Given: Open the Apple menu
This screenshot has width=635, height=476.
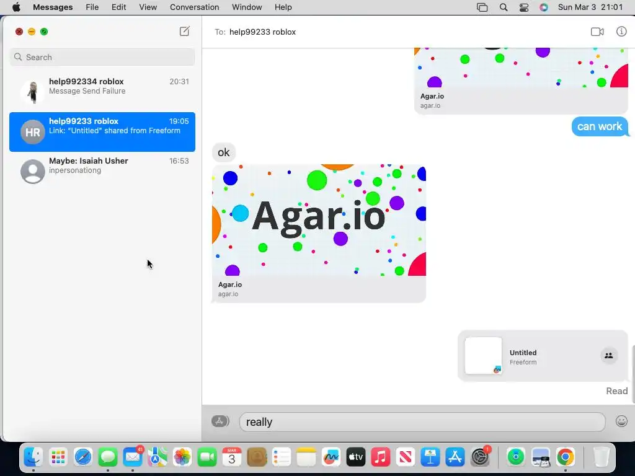Looking at the screenshot, I should (16, 7).
